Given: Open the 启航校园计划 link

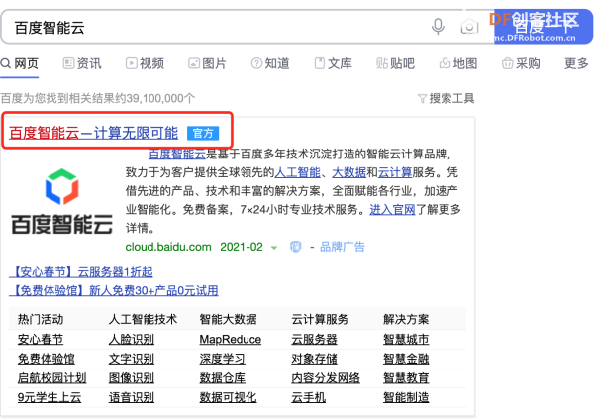Looking at the screenshot, I should (51, 378).
